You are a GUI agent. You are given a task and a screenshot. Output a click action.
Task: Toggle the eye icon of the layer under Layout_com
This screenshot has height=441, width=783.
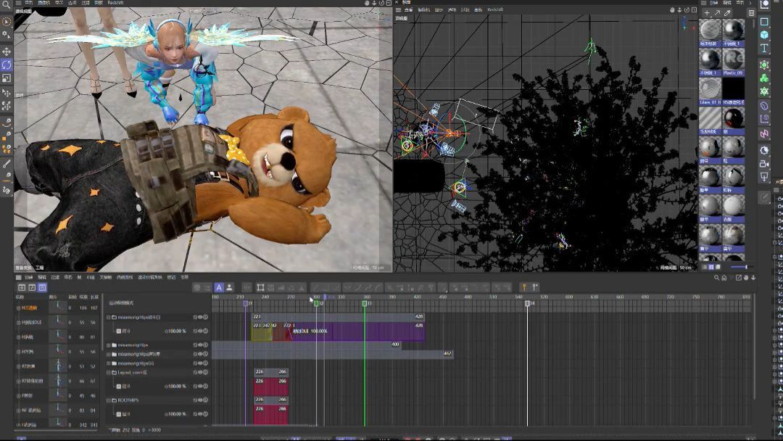point(200,386)
